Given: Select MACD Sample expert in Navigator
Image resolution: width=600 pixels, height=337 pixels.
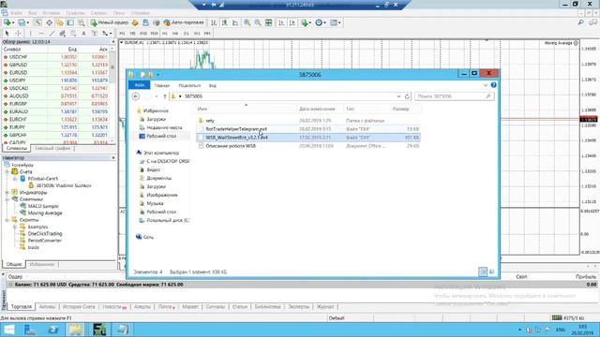Looking at the screenshot, I should (x=39, y=206).
